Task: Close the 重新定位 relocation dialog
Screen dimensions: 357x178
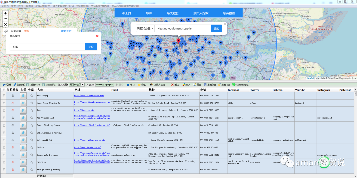Action: pos(97,36)
